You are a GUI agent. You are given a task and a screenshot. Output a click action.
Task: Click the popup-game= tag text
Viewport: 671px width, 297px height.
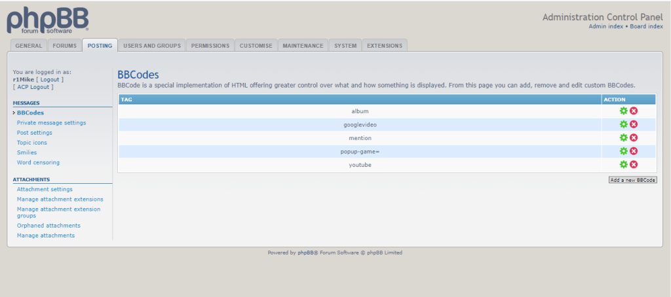360,151
